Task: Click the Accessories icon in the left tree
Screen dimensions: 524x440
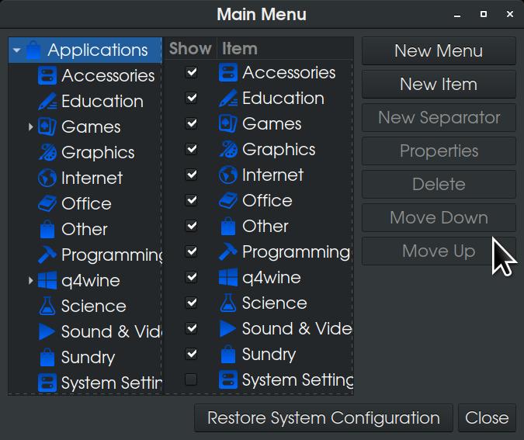Action: (47, 76)
